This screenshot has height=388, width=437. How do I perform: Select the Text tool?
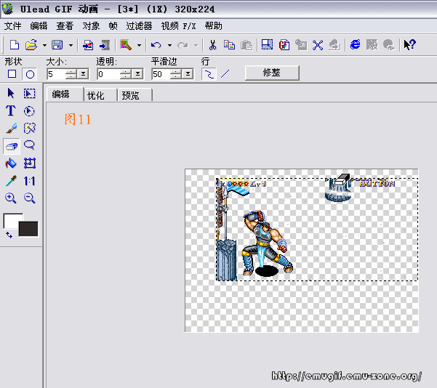click(11, 110)
